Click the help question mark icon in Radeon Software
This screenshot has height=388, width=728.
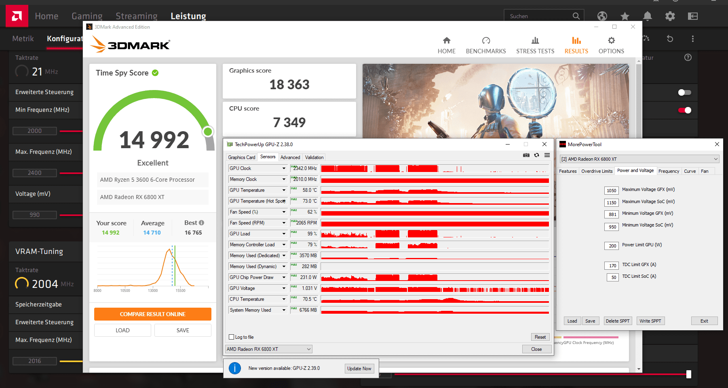pos(688,57)
